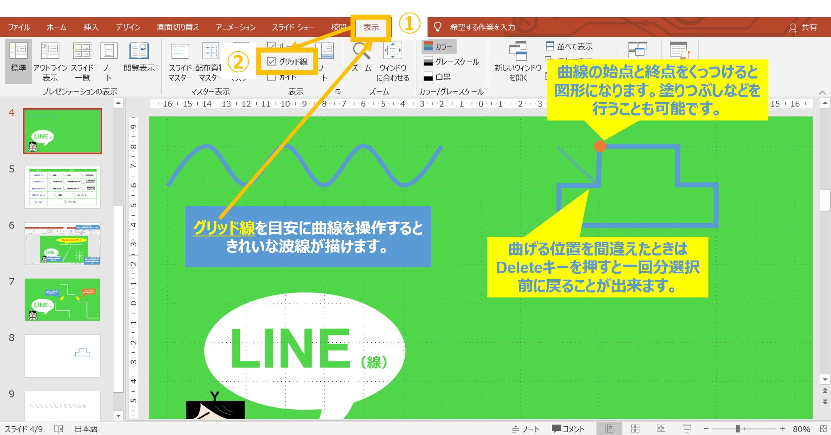Click ウィンドウに合わせる fit to window
The image size is (831, 435).
(393, 61)
